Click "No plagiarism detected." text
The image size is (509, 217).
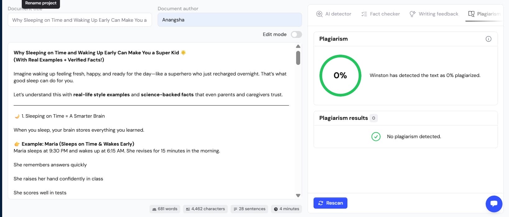tap(414, 137)
